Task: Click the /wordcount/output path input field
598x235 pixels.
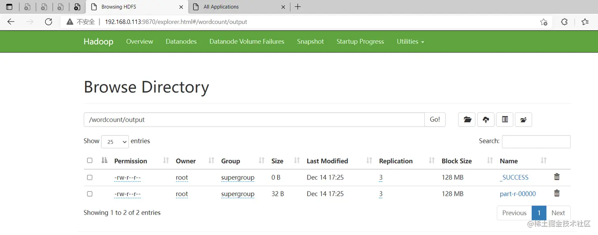Action: tap(254, 119)
